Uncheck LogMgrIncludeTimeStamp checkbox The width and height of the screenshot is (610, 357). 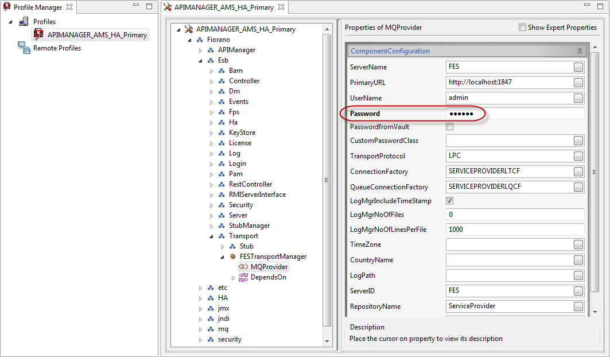(x=450, y=200)
